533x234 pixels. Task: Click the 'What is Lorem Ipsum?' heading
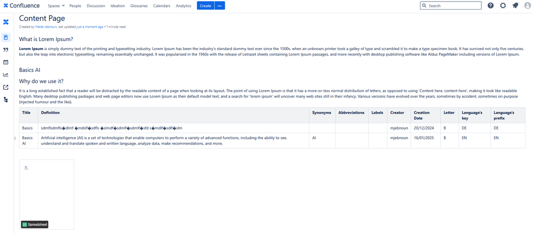(x=46, y=39)
